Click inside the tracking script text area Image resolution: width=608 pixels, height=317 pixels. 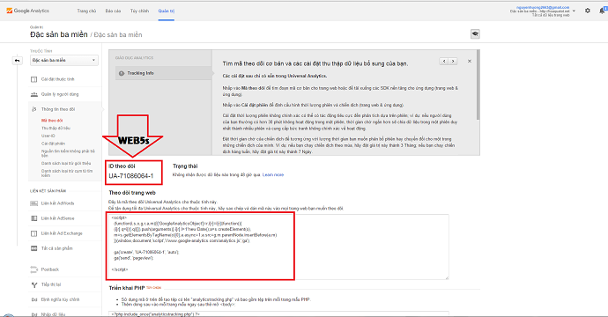(x=278, y=247)
